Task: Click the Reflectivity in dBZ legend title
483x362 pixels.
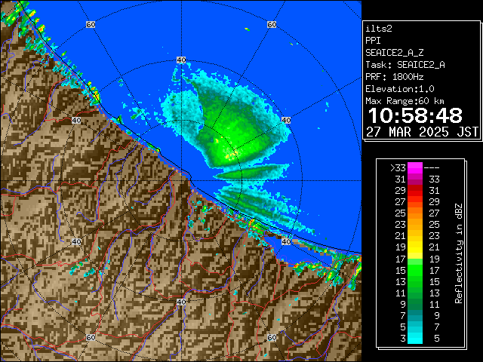Action: (x=459, y=253)
